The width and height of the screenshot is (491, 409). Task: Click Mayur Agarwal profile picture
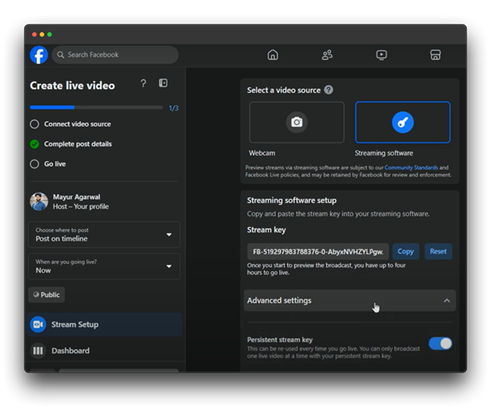click(x=39, y=201)
